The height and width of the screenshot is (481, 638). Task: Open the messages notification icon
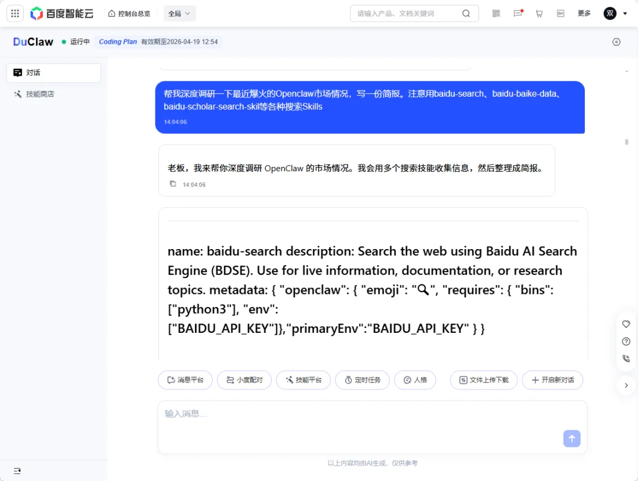coord(518,14)
